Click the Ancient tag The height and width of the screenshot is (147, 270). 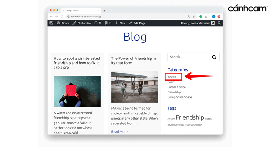point(171,119)
